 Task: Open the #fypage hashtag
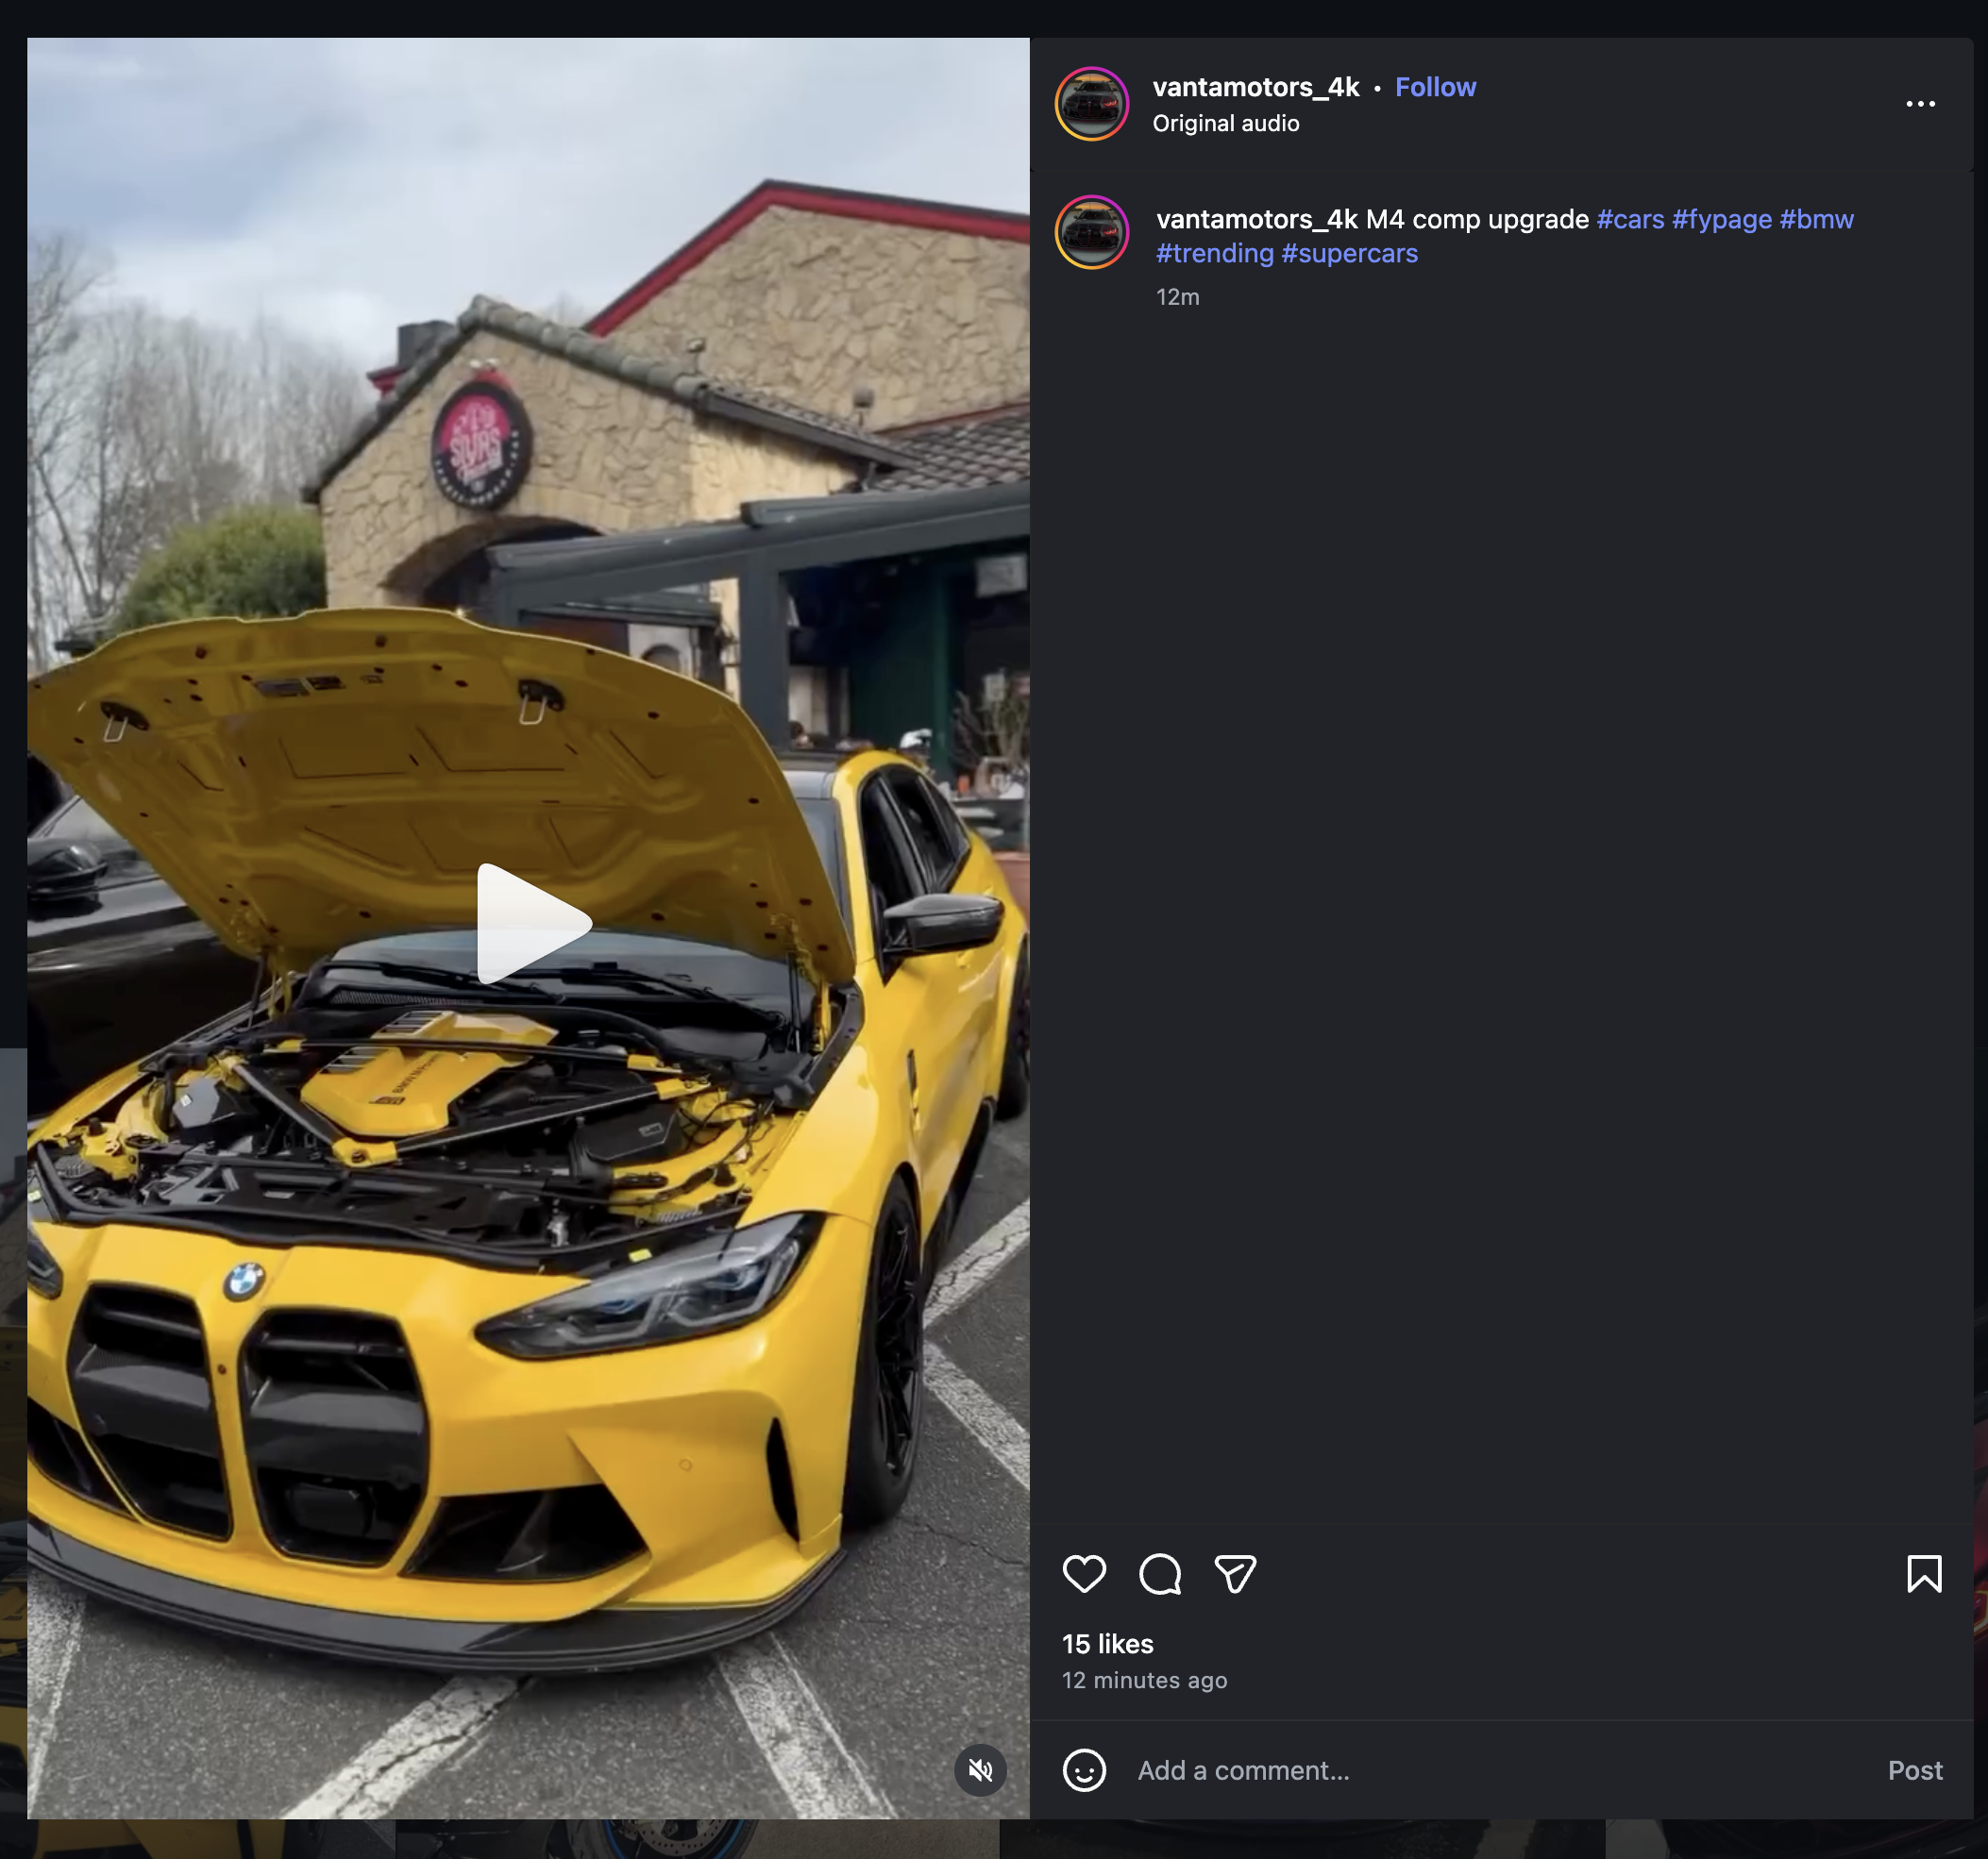[x=1721, y=219]
